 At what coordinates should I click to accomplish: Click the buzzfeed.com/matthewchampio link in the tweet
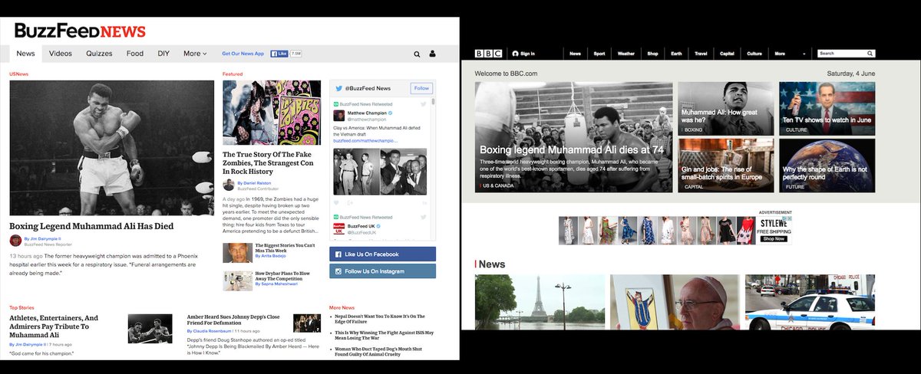(x=365, y=141)
